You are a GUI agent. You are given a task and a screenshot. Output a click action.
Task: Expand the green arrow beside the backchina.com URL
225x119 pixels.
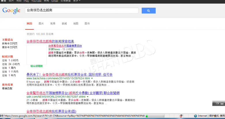click(x=92, y=78)
